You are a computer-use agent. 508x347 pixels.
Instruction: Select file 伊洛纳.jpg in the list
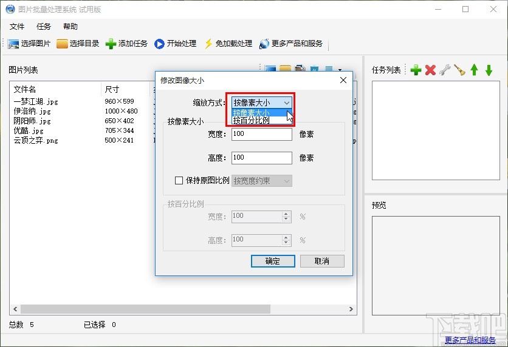point(32,111)
